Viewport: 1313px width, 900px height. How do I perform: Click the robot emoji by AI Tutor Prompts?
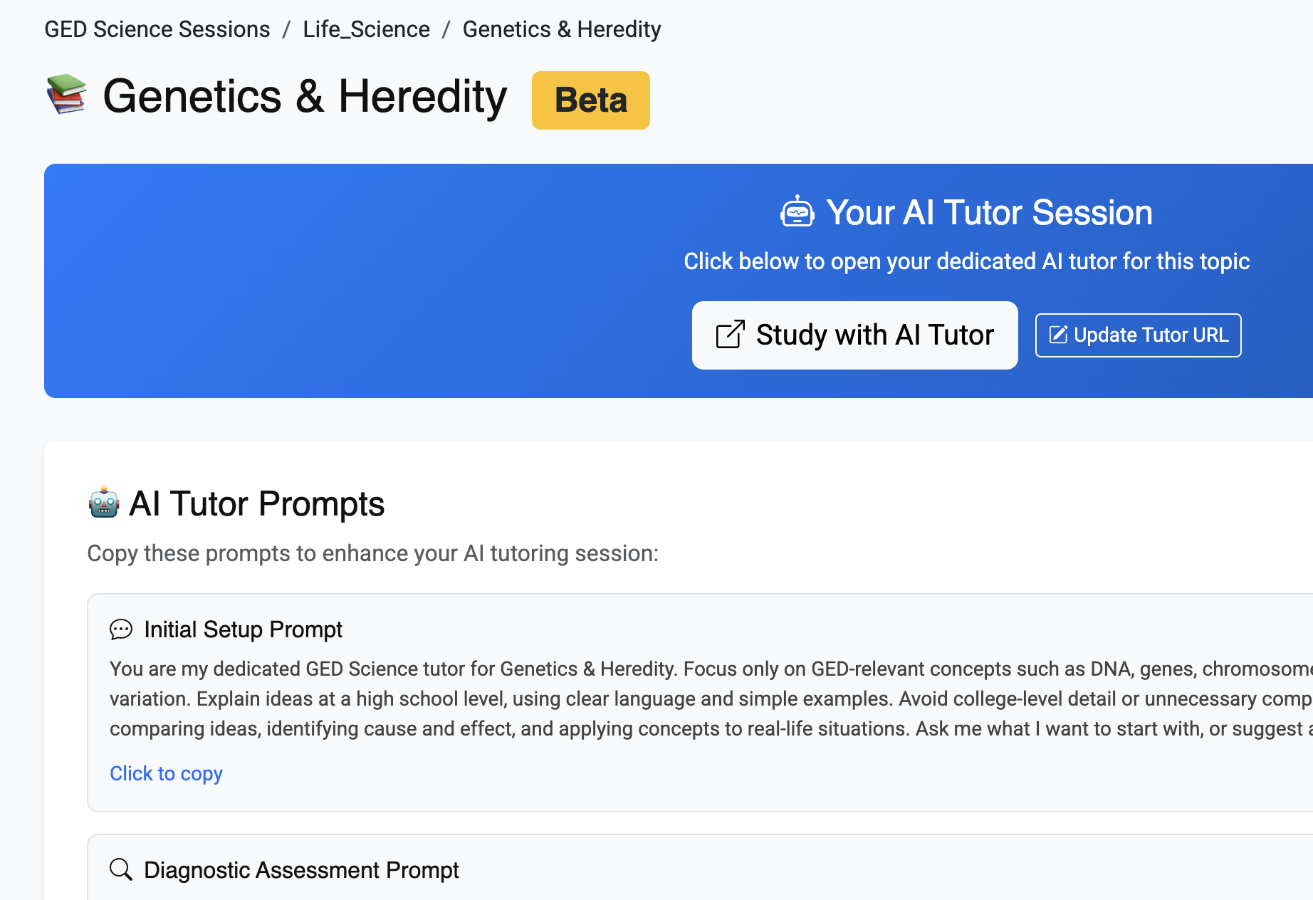click(104, 503)
